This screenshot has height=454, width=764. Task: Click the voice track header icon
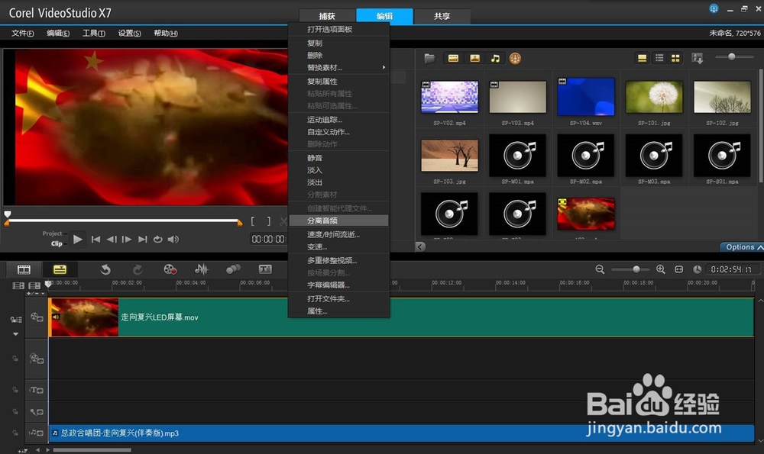(37, 412)
